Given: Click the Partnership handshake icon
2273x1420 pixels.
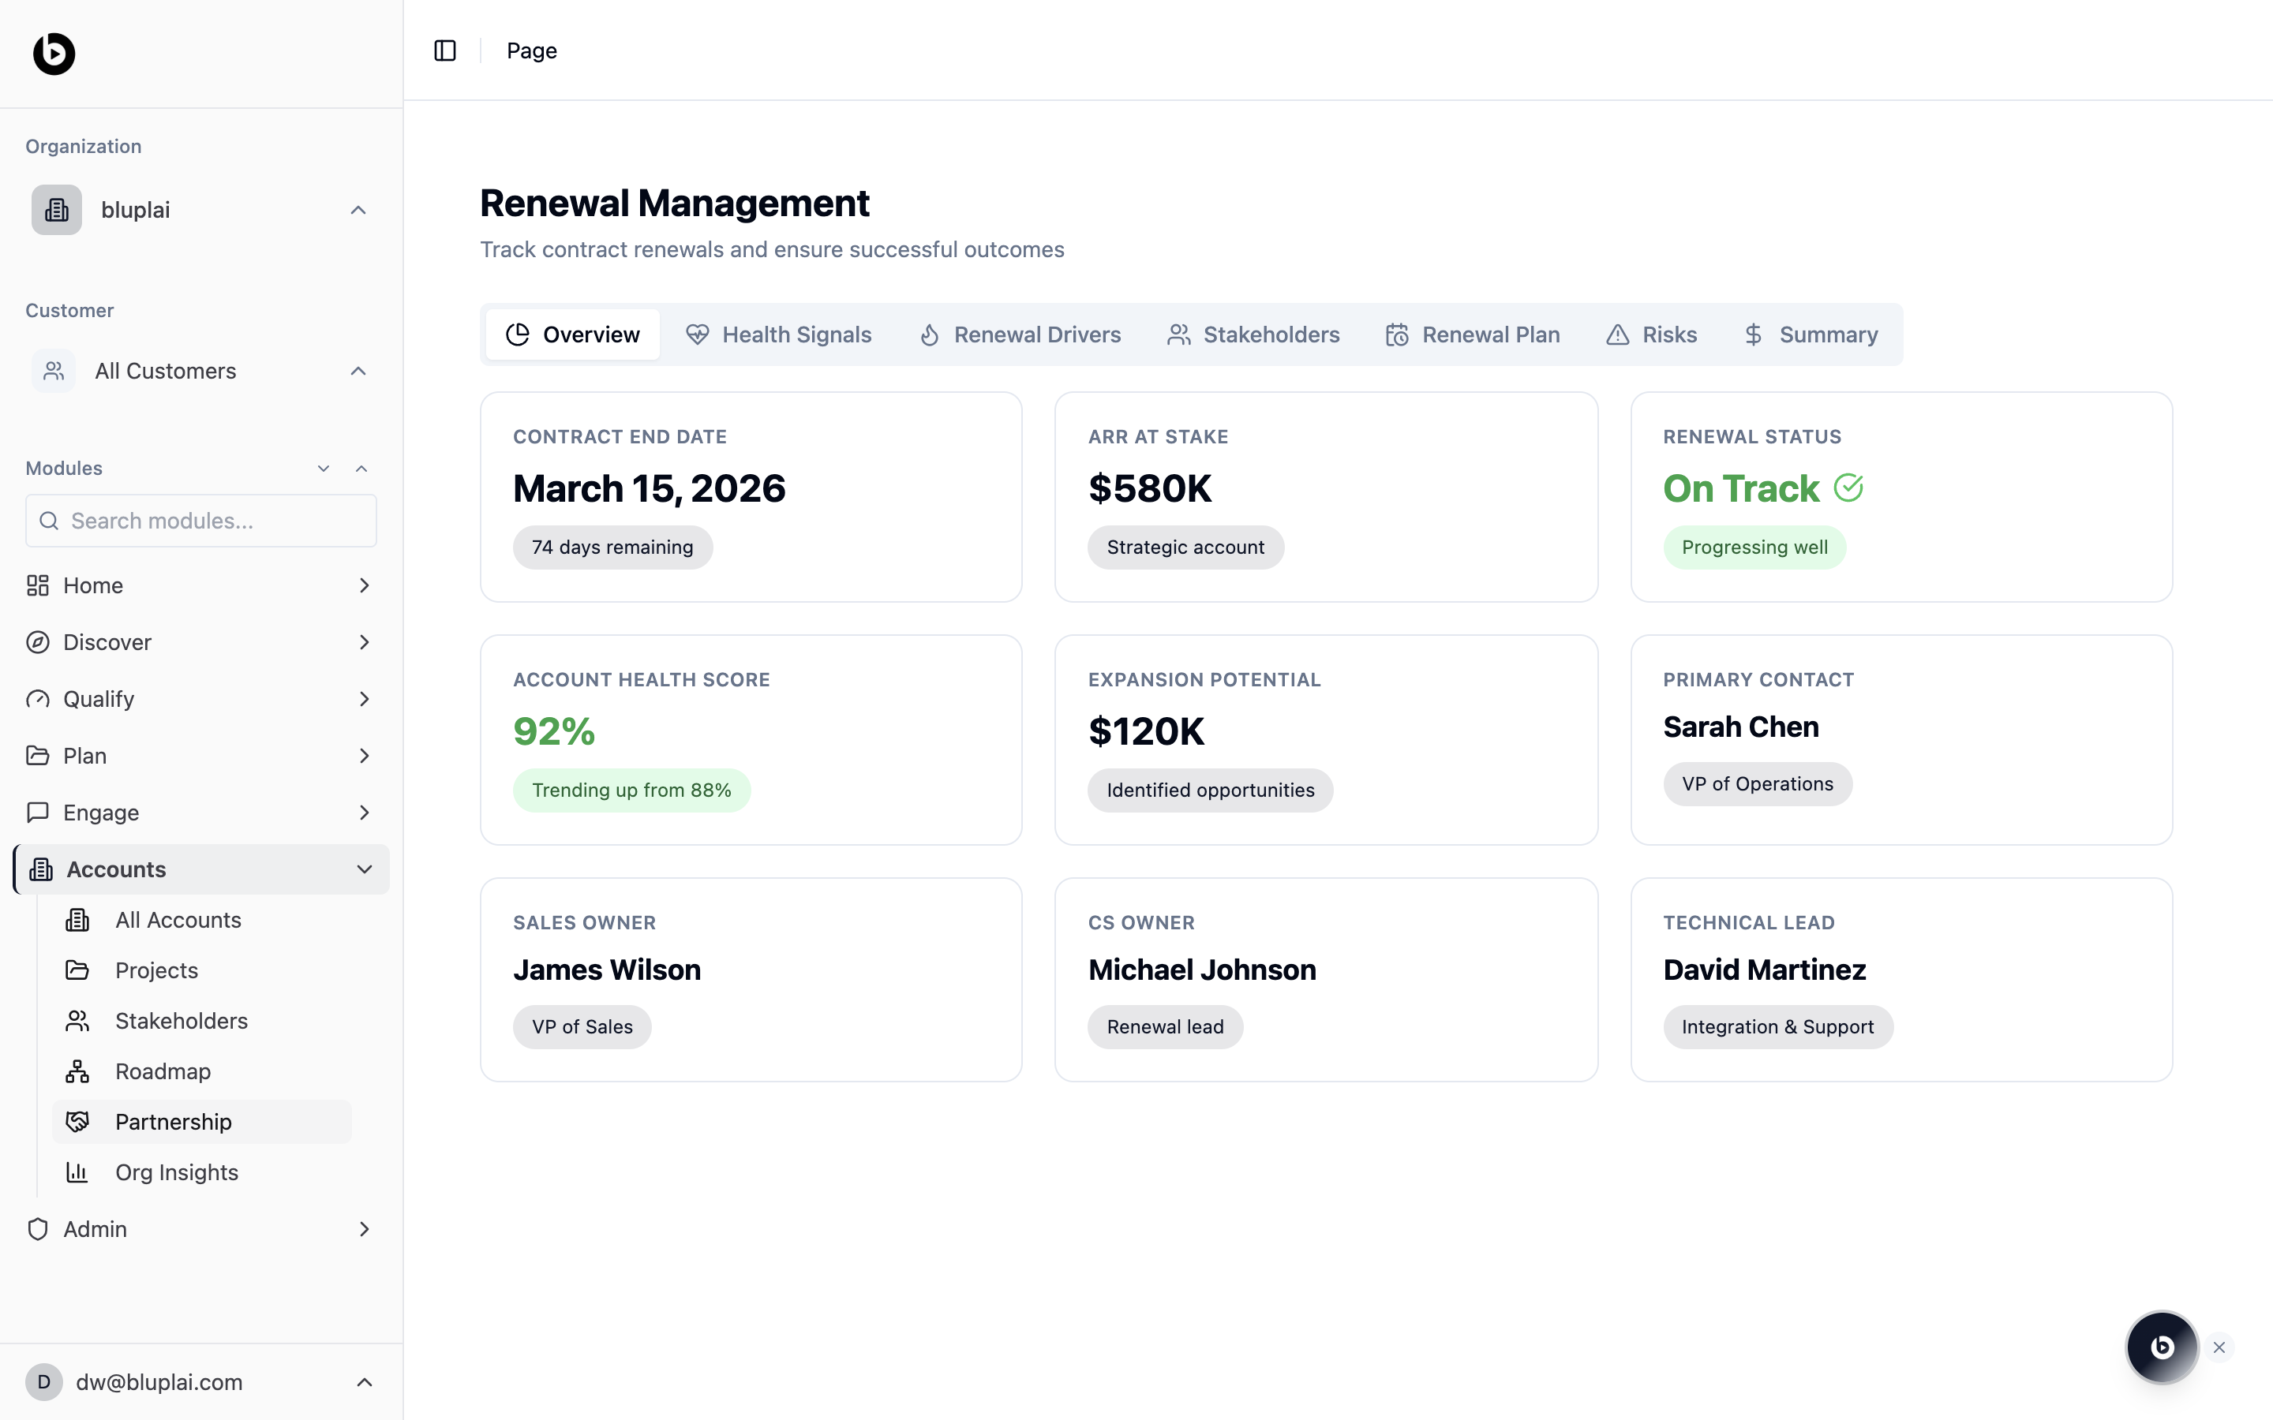Looking at the screenshot, I should pos(77,1121).
